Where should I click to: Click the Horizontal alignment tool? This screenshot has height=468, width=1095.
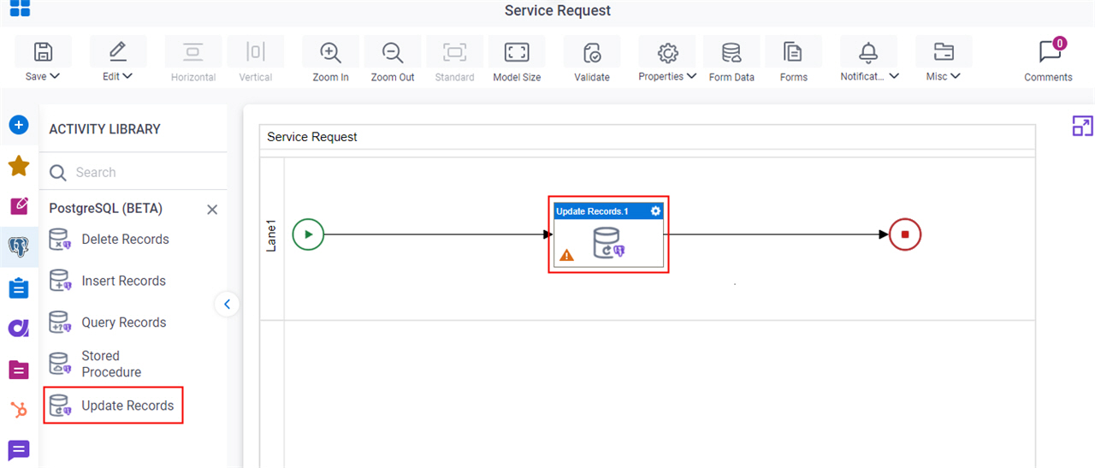pos(193,62)
